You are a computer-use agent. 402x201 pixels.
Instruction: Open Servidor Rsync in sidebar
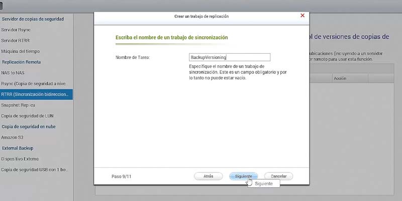16,30
